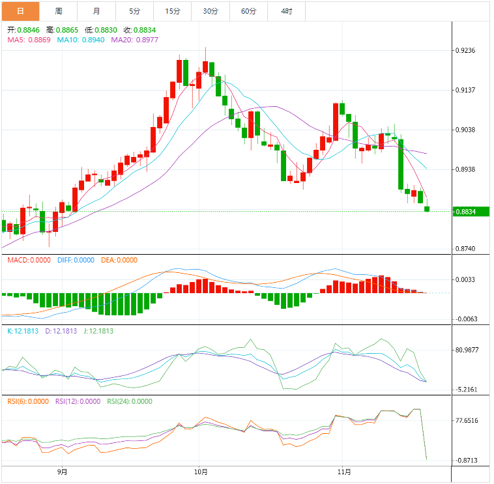Screen dimensions: 494x484
Task: Switch to the 5分 timeframe tab
Action: [134, 11]
